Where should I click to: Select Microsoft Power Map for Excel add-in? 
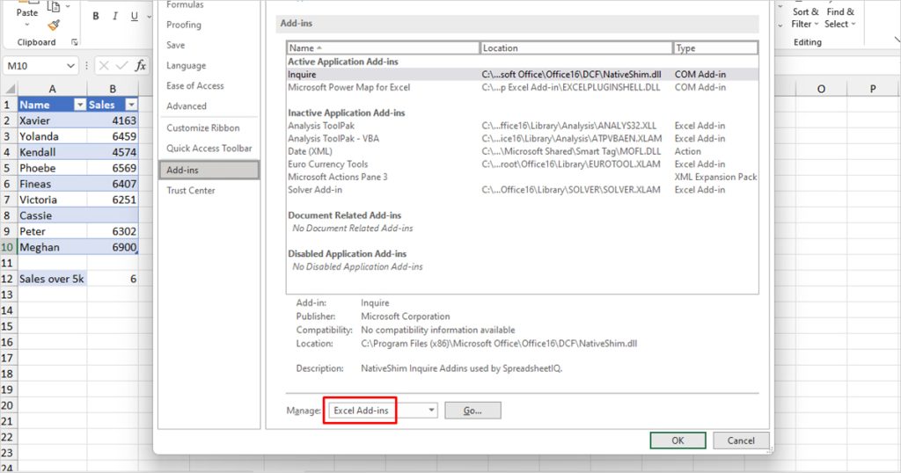[x=523, y=87]
